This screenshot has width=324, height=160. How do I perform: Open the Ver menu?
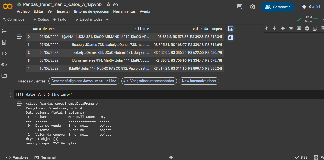pos(50,11)
